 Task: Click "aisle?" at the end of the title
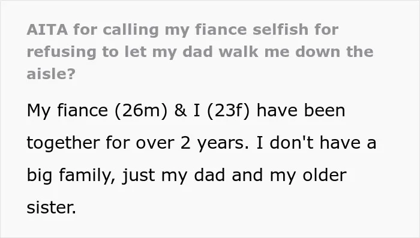(51, 74)
